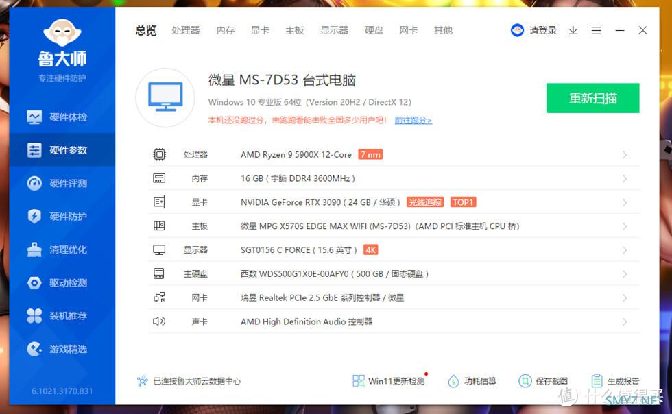Open 清理优化 broom icon

(34, 249)
